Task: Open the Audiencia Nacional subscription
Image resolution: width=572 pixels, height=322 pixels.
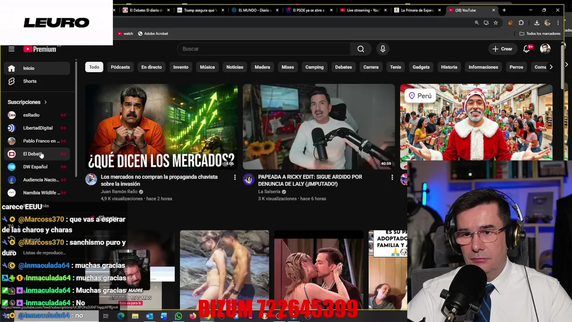Action: [37, 180]
